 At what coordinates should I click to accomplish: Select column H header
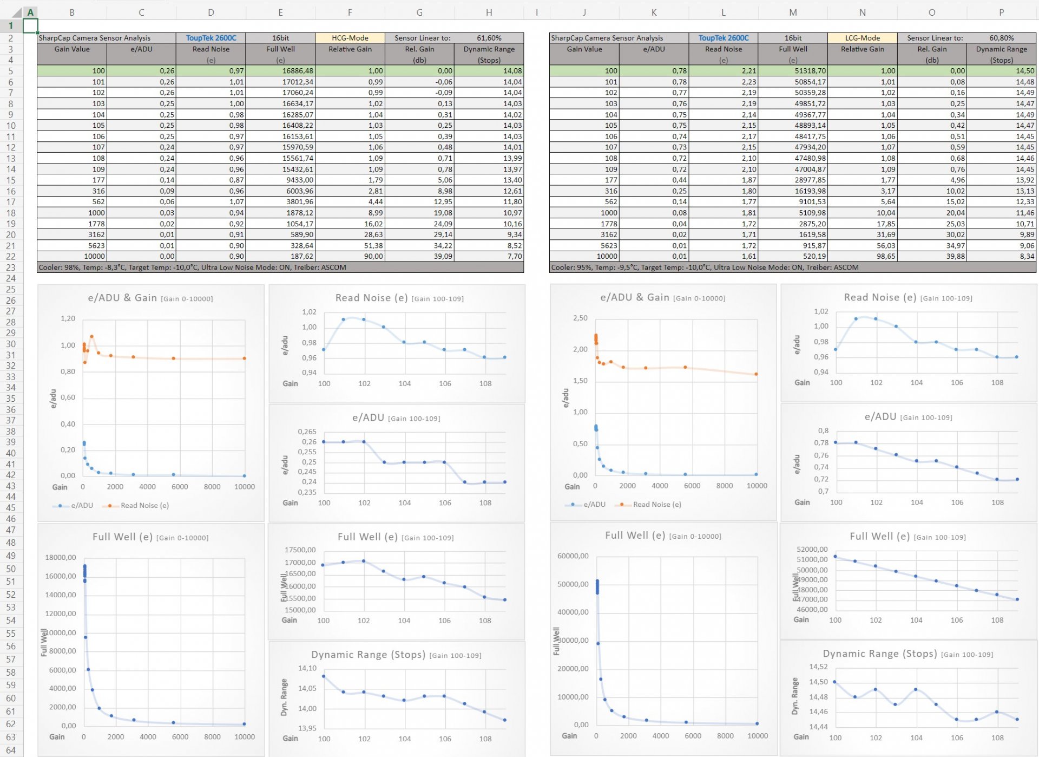[x=489, y=12]
